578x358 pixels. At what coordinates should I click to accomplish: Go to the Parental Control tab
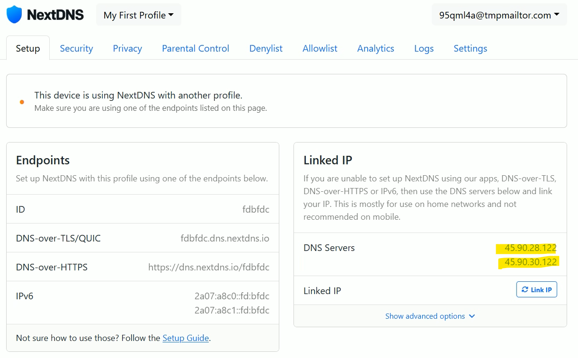point(196,48)
